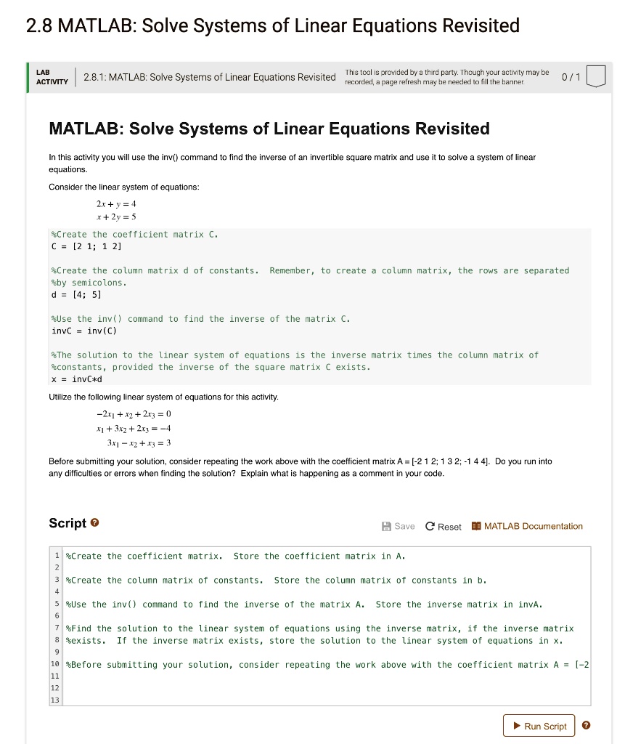Click the Reset label to clear the script
Image resolution: width=617 pixels, height=744 pixels.
[449, 525]
